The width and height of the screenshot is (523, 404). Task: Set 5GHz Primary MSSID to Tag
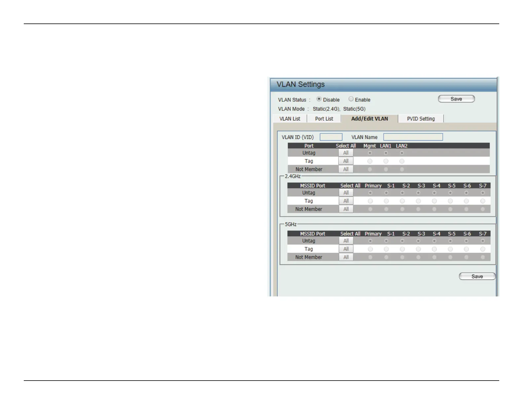pos(370,249)
